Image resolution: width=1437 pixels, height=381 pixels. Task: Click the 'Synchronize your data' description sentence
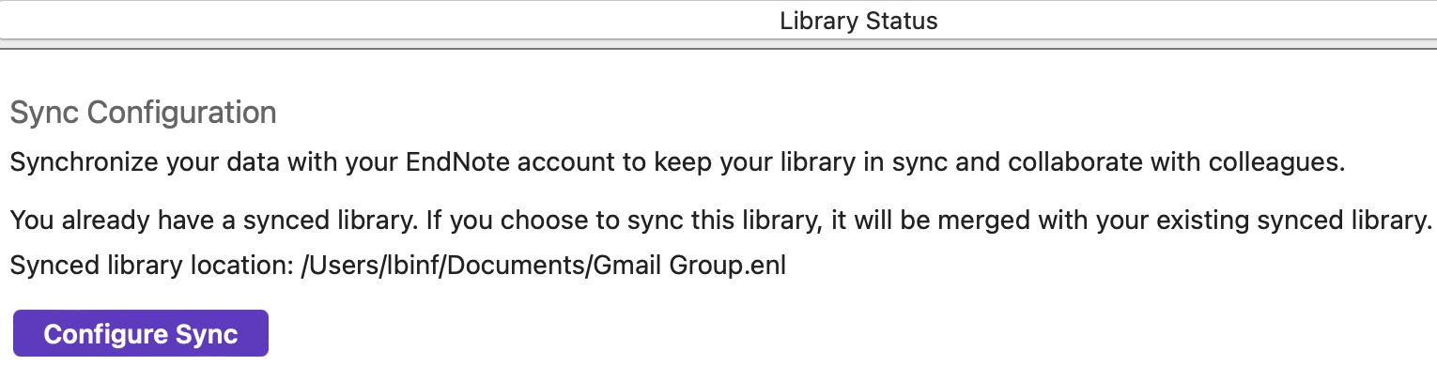677,162
